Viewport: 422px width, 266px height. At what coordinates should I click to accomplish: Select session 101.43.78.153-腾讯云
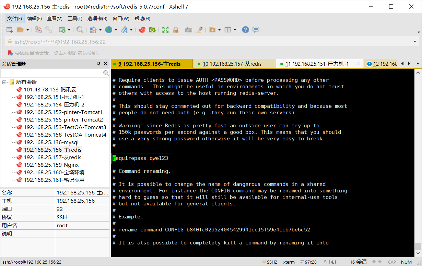click(50, 90)
